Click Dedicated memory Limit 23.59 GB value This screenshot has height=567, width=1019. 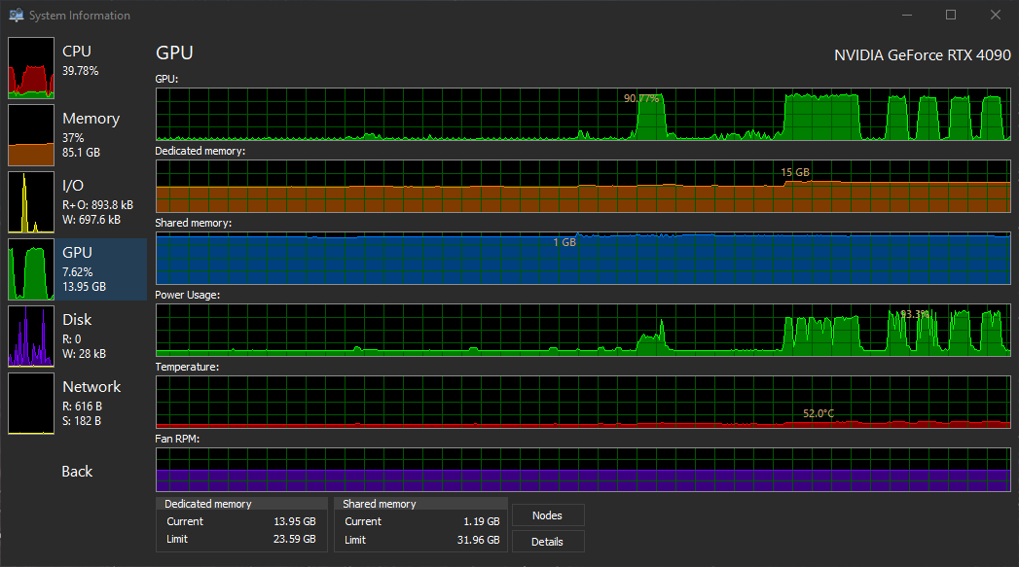click(294, 539)
